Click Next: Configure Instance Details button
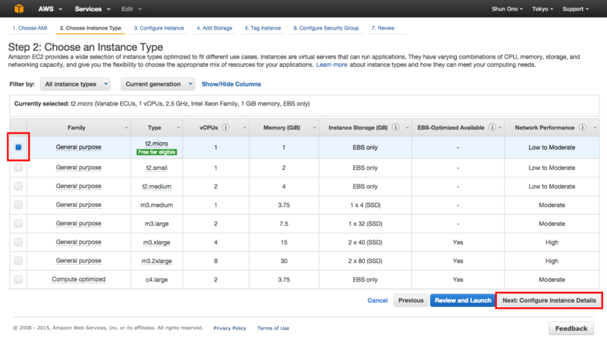 click(549, 300)
